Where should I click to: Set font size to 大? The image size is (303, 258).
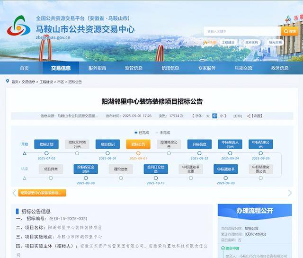point(207,116)
